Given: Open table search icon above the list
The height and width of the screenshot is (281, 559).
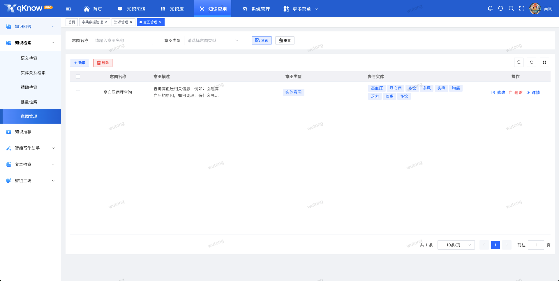Looking at the screenshot, I should [519, 62].
